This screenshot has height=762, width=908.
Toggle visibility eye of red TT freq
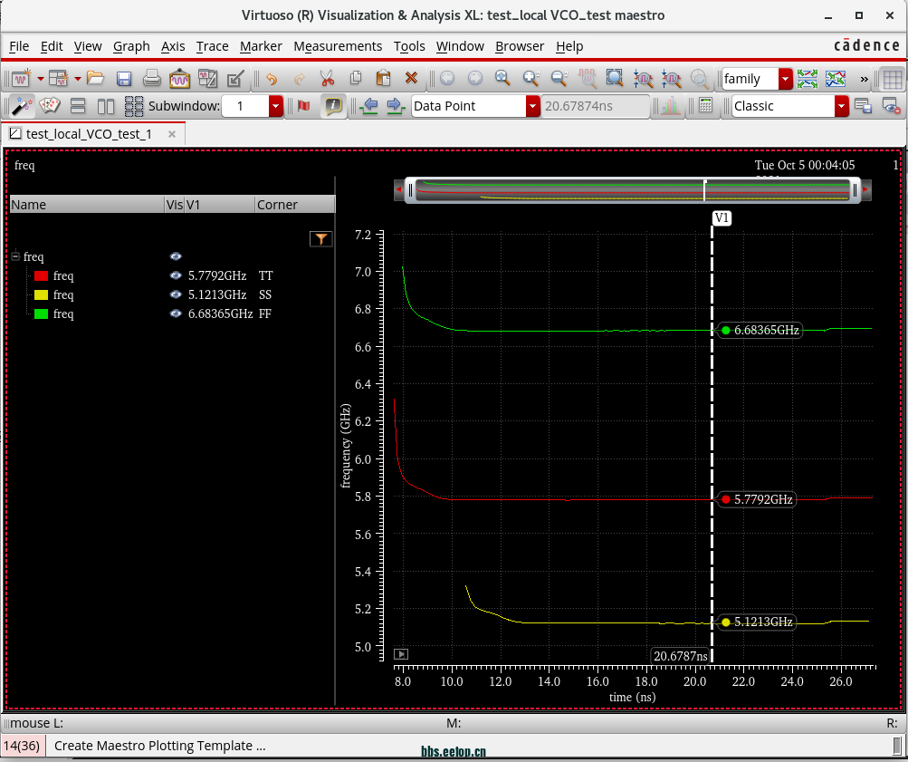[176, 275]
